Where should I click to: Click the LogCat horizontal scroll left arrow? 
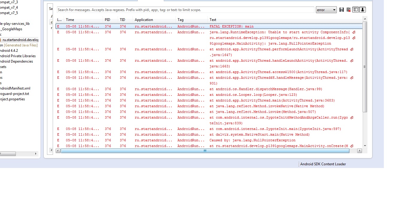tap(58, 151)
